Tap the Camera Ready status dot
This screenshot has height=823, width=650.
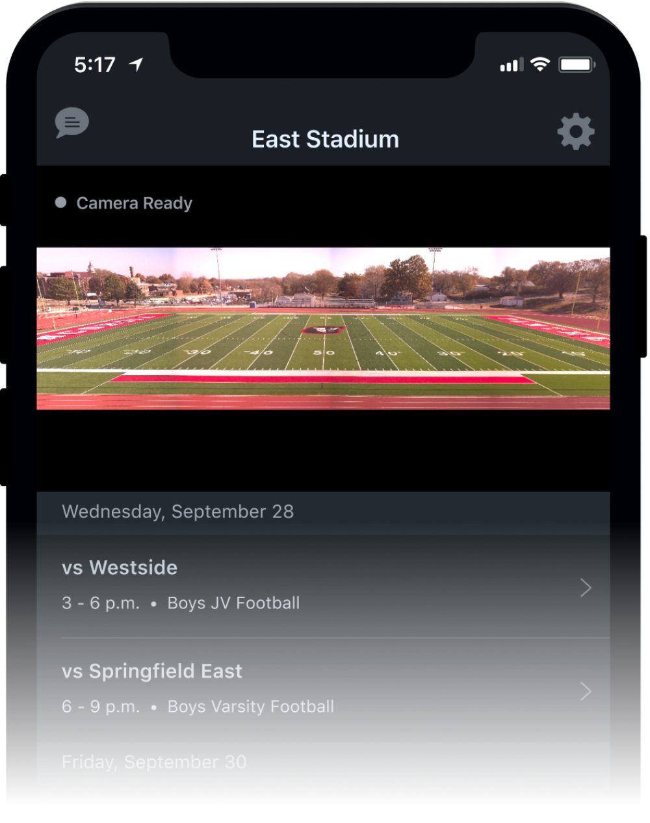tap(62, 202)
